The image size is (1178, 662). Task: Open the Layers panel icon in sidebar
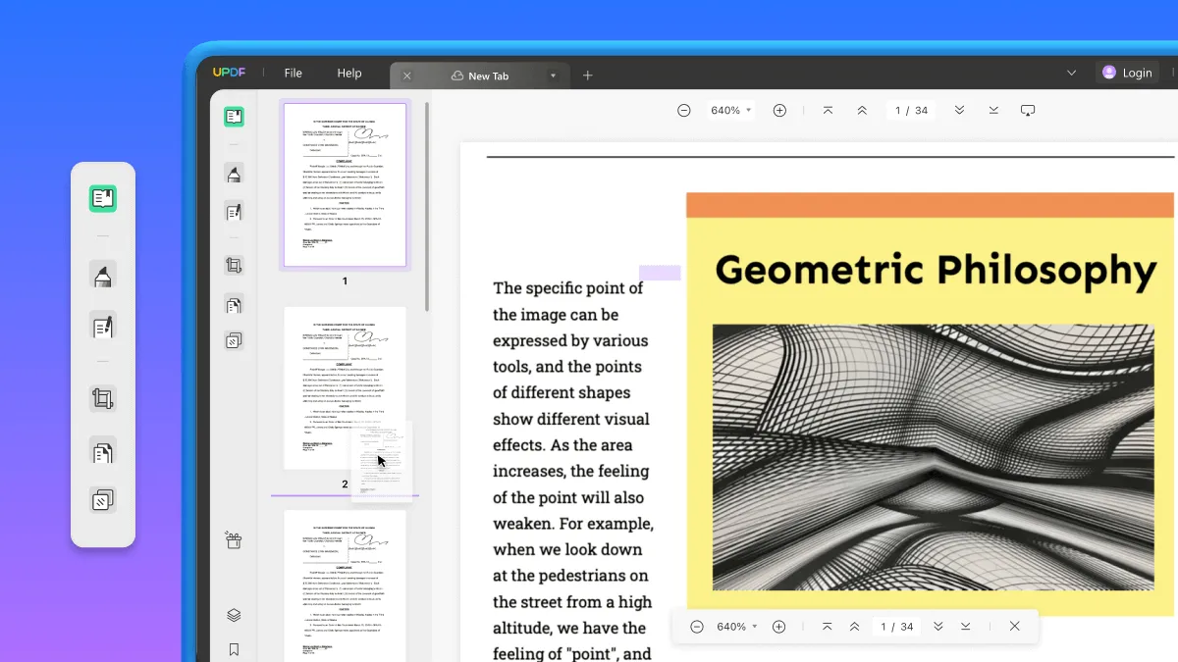pos(234,615)
